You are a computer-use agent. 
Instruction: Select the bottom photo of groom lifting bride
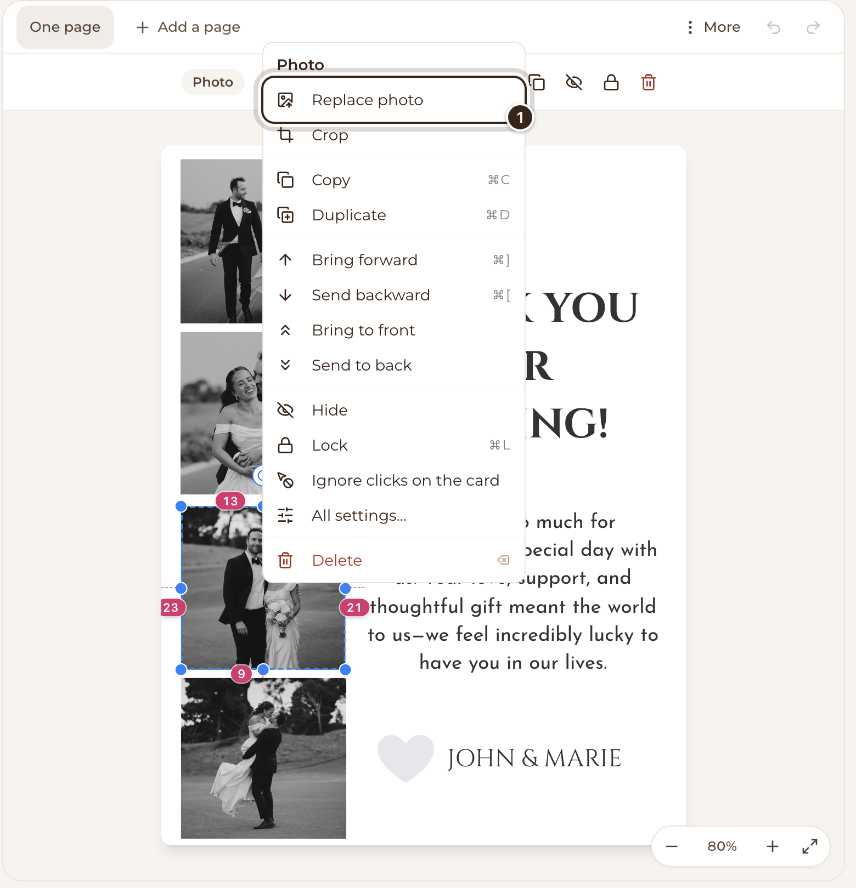263,758
